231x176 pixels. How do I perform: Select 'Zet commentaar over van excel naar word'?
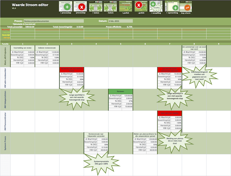click(x=194, y=48)
